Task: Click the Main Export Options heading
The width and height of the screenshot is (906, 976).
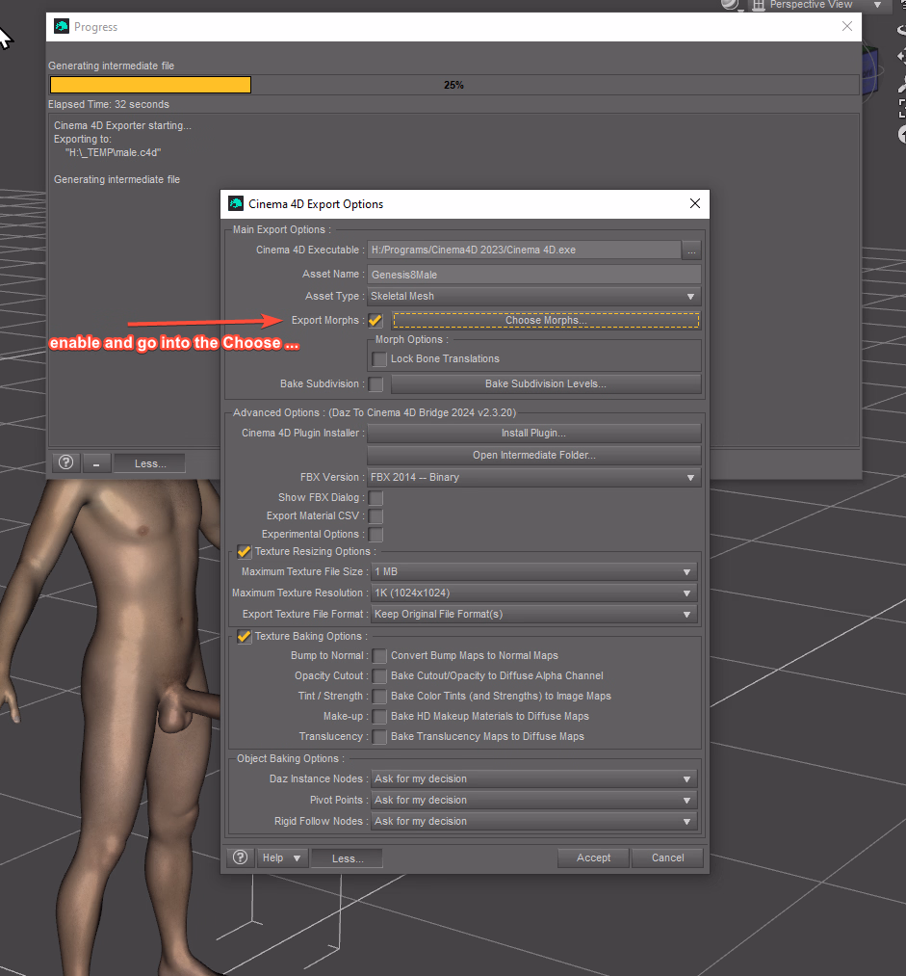Action: [282, 229]
